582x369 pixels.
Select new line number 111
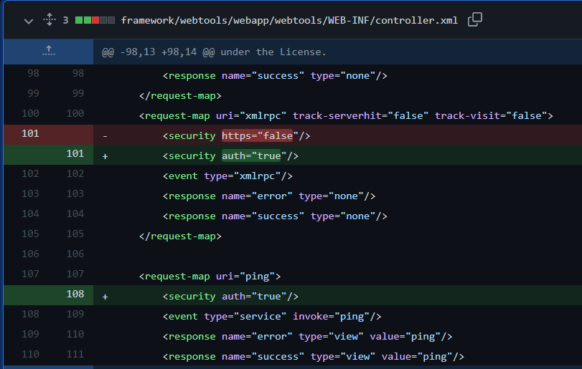click(75, 354)
